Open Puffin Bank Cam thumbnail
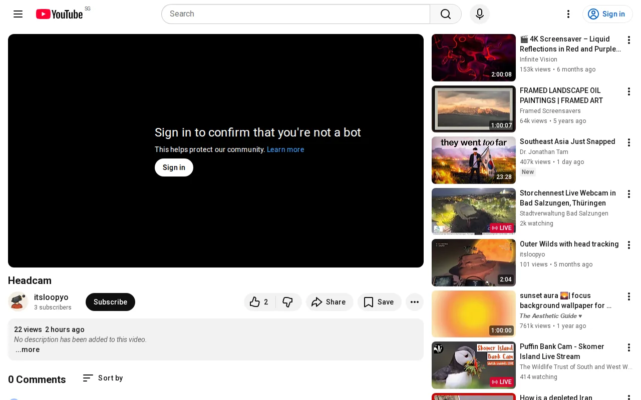 point(474,365)
